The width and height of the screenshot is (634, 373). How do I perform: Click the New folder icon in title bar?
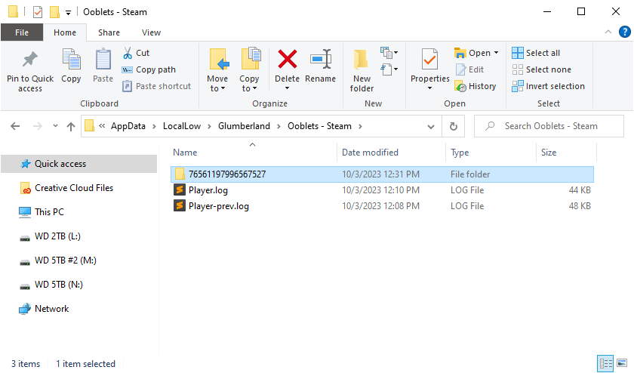point(54,12)
